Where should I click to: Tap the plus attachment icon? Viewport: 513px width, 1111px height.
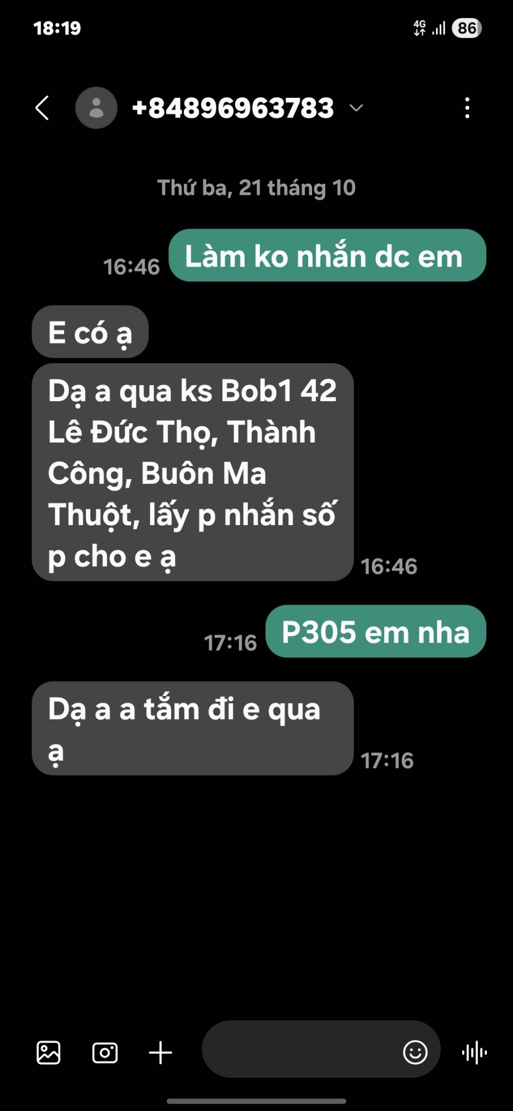(160, 1053)
